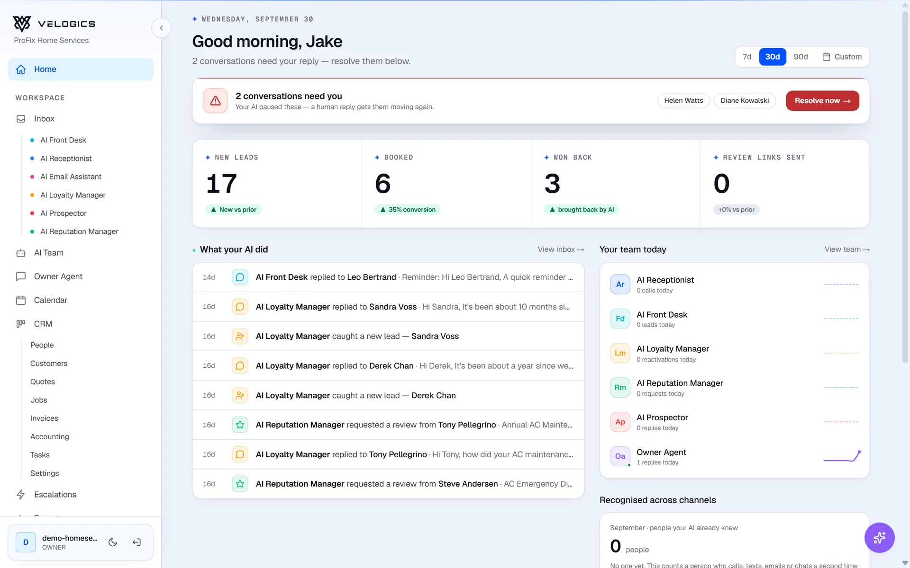Click the warning triangle alert icon
910x568 pixels.
216,101
